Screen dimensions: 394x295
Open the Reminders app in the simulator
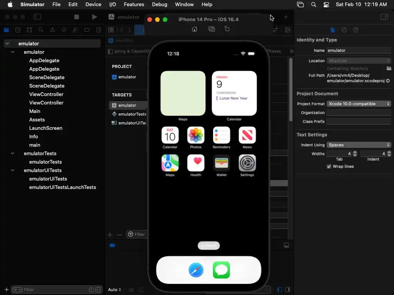pos(221,135)
